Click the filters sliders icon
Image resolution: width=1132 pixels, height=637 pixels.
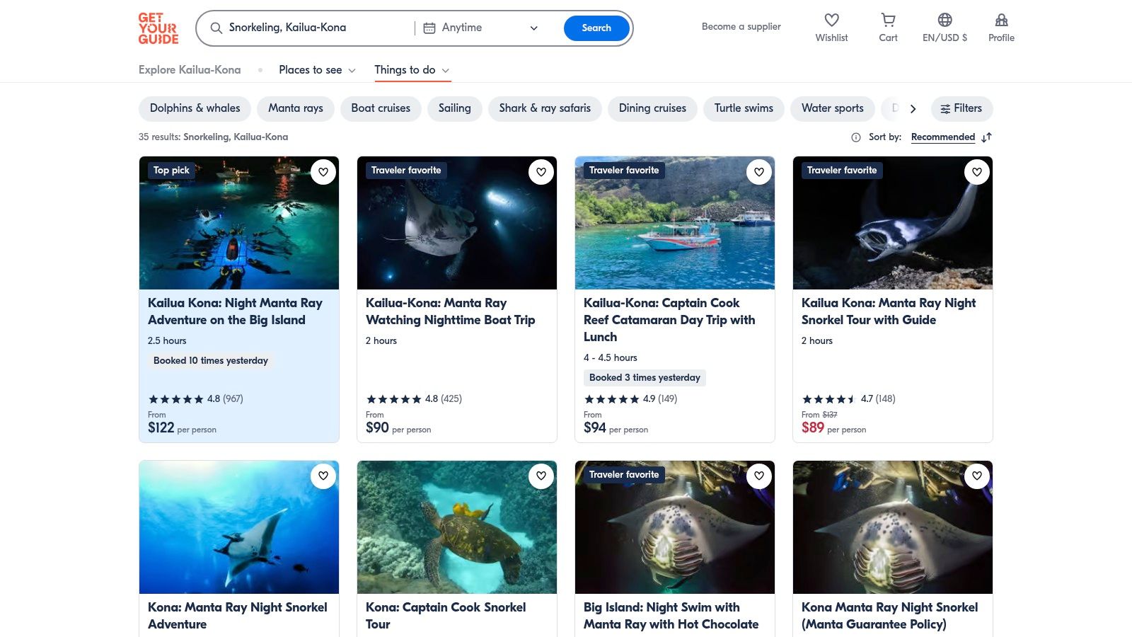coord(945,109)
